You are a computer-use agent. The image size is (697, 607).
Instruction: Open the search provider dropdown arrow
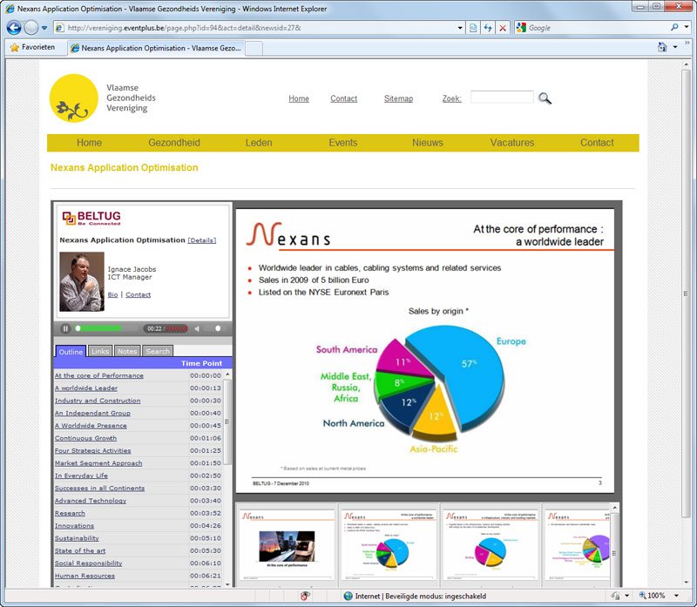coord(687,27)
